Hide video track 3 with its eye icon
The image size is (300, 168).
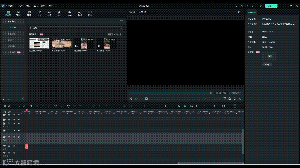pos(19,124)
